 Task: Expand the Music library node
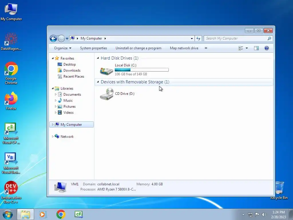(56, 101)
